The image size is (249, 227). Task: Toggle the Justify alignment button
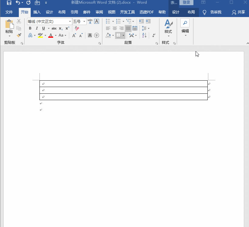[x=128, y=28]
